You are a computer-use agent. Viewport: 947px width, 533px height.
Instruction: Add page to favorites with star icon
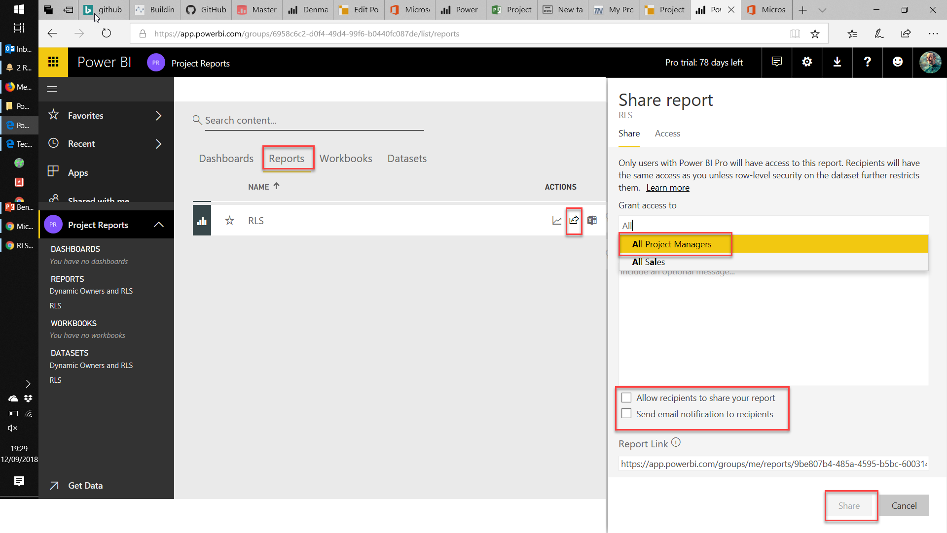coord(815,33)
